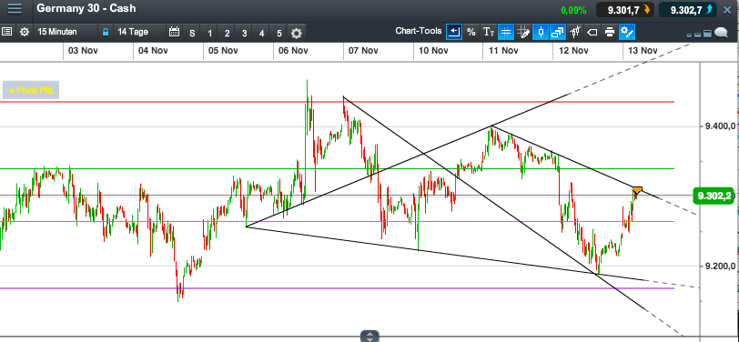This screenshot has height=342, width=739.
Task: Print the chart
Action: (x=610, y=32)
